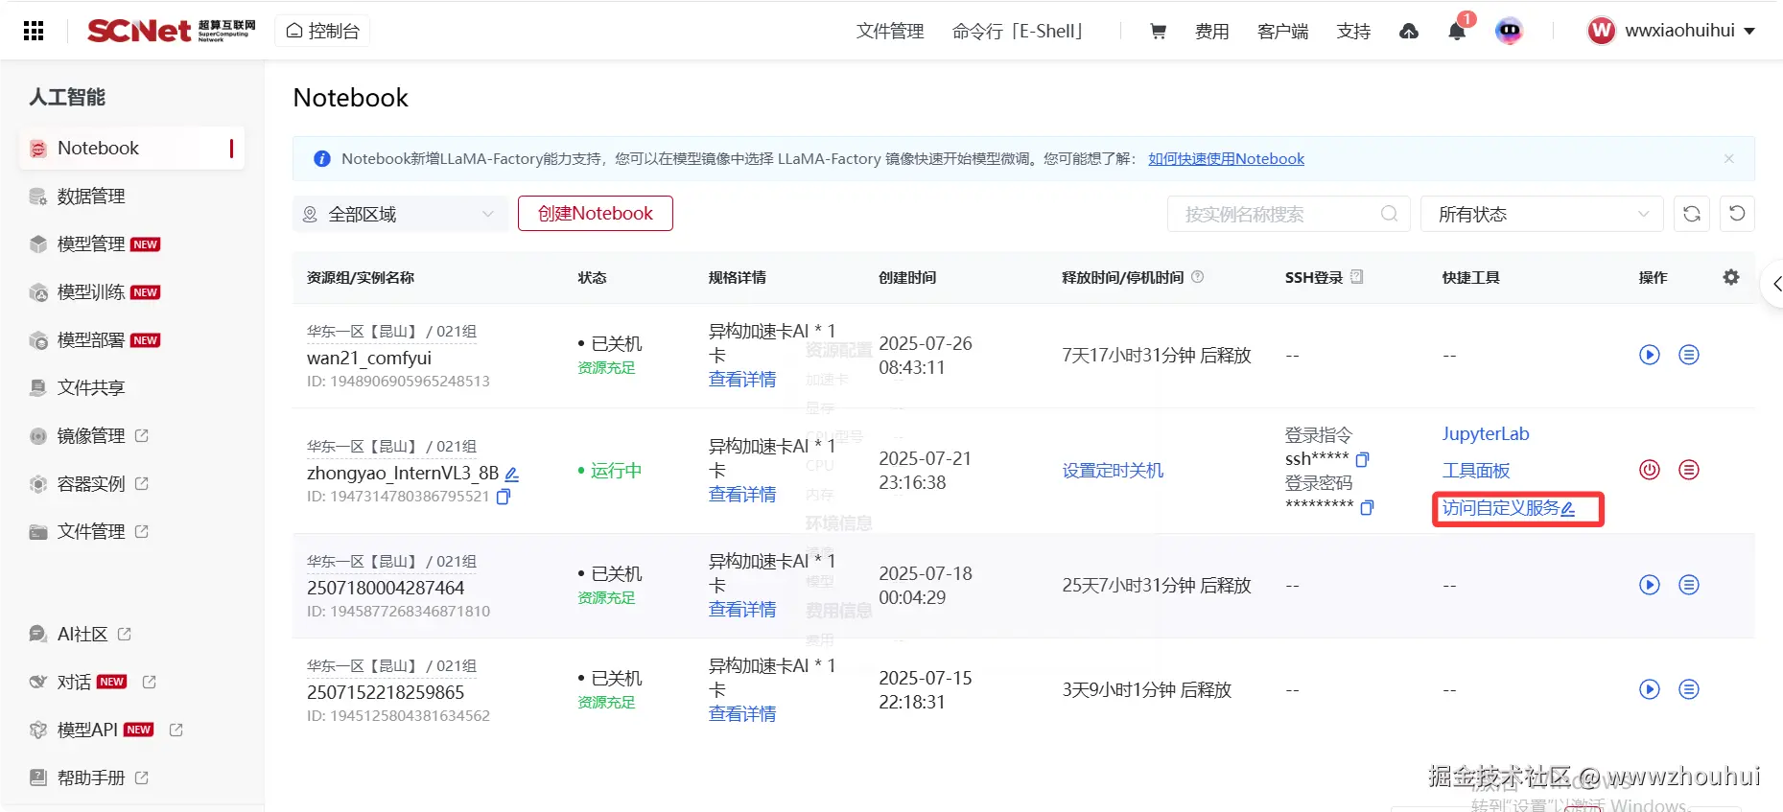Shut down the running zhongyao_InternVL3_8B instance
1783x812 pixels.
click(1650, 470)
